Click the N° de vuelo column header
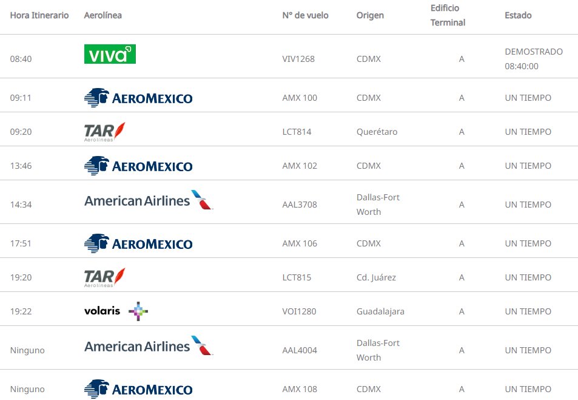 (x=305, y=15)
